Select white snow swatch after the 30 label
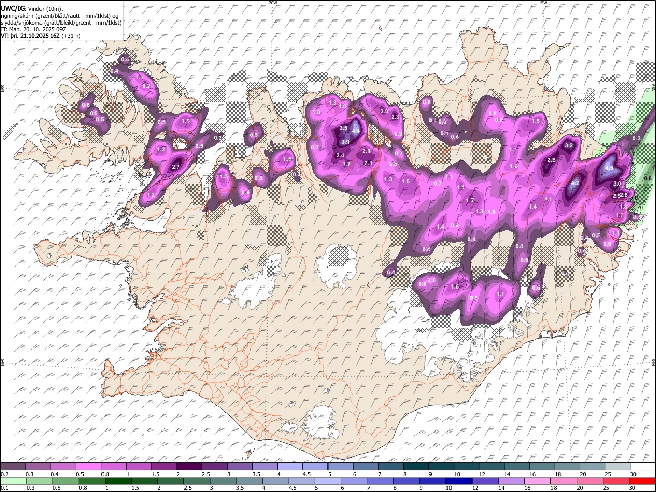Image resolution: width=656 pixels, height=492 pixels. [642, 466]
